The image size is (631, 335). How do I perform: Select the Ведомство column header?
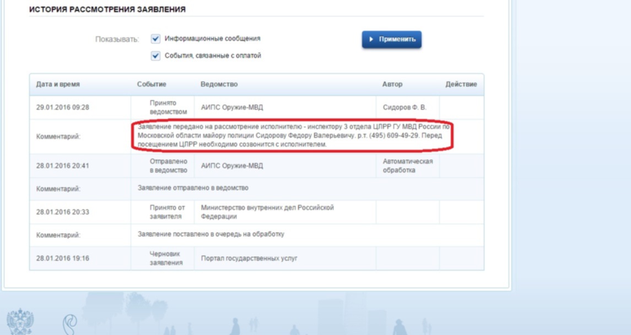coord(219,84)
